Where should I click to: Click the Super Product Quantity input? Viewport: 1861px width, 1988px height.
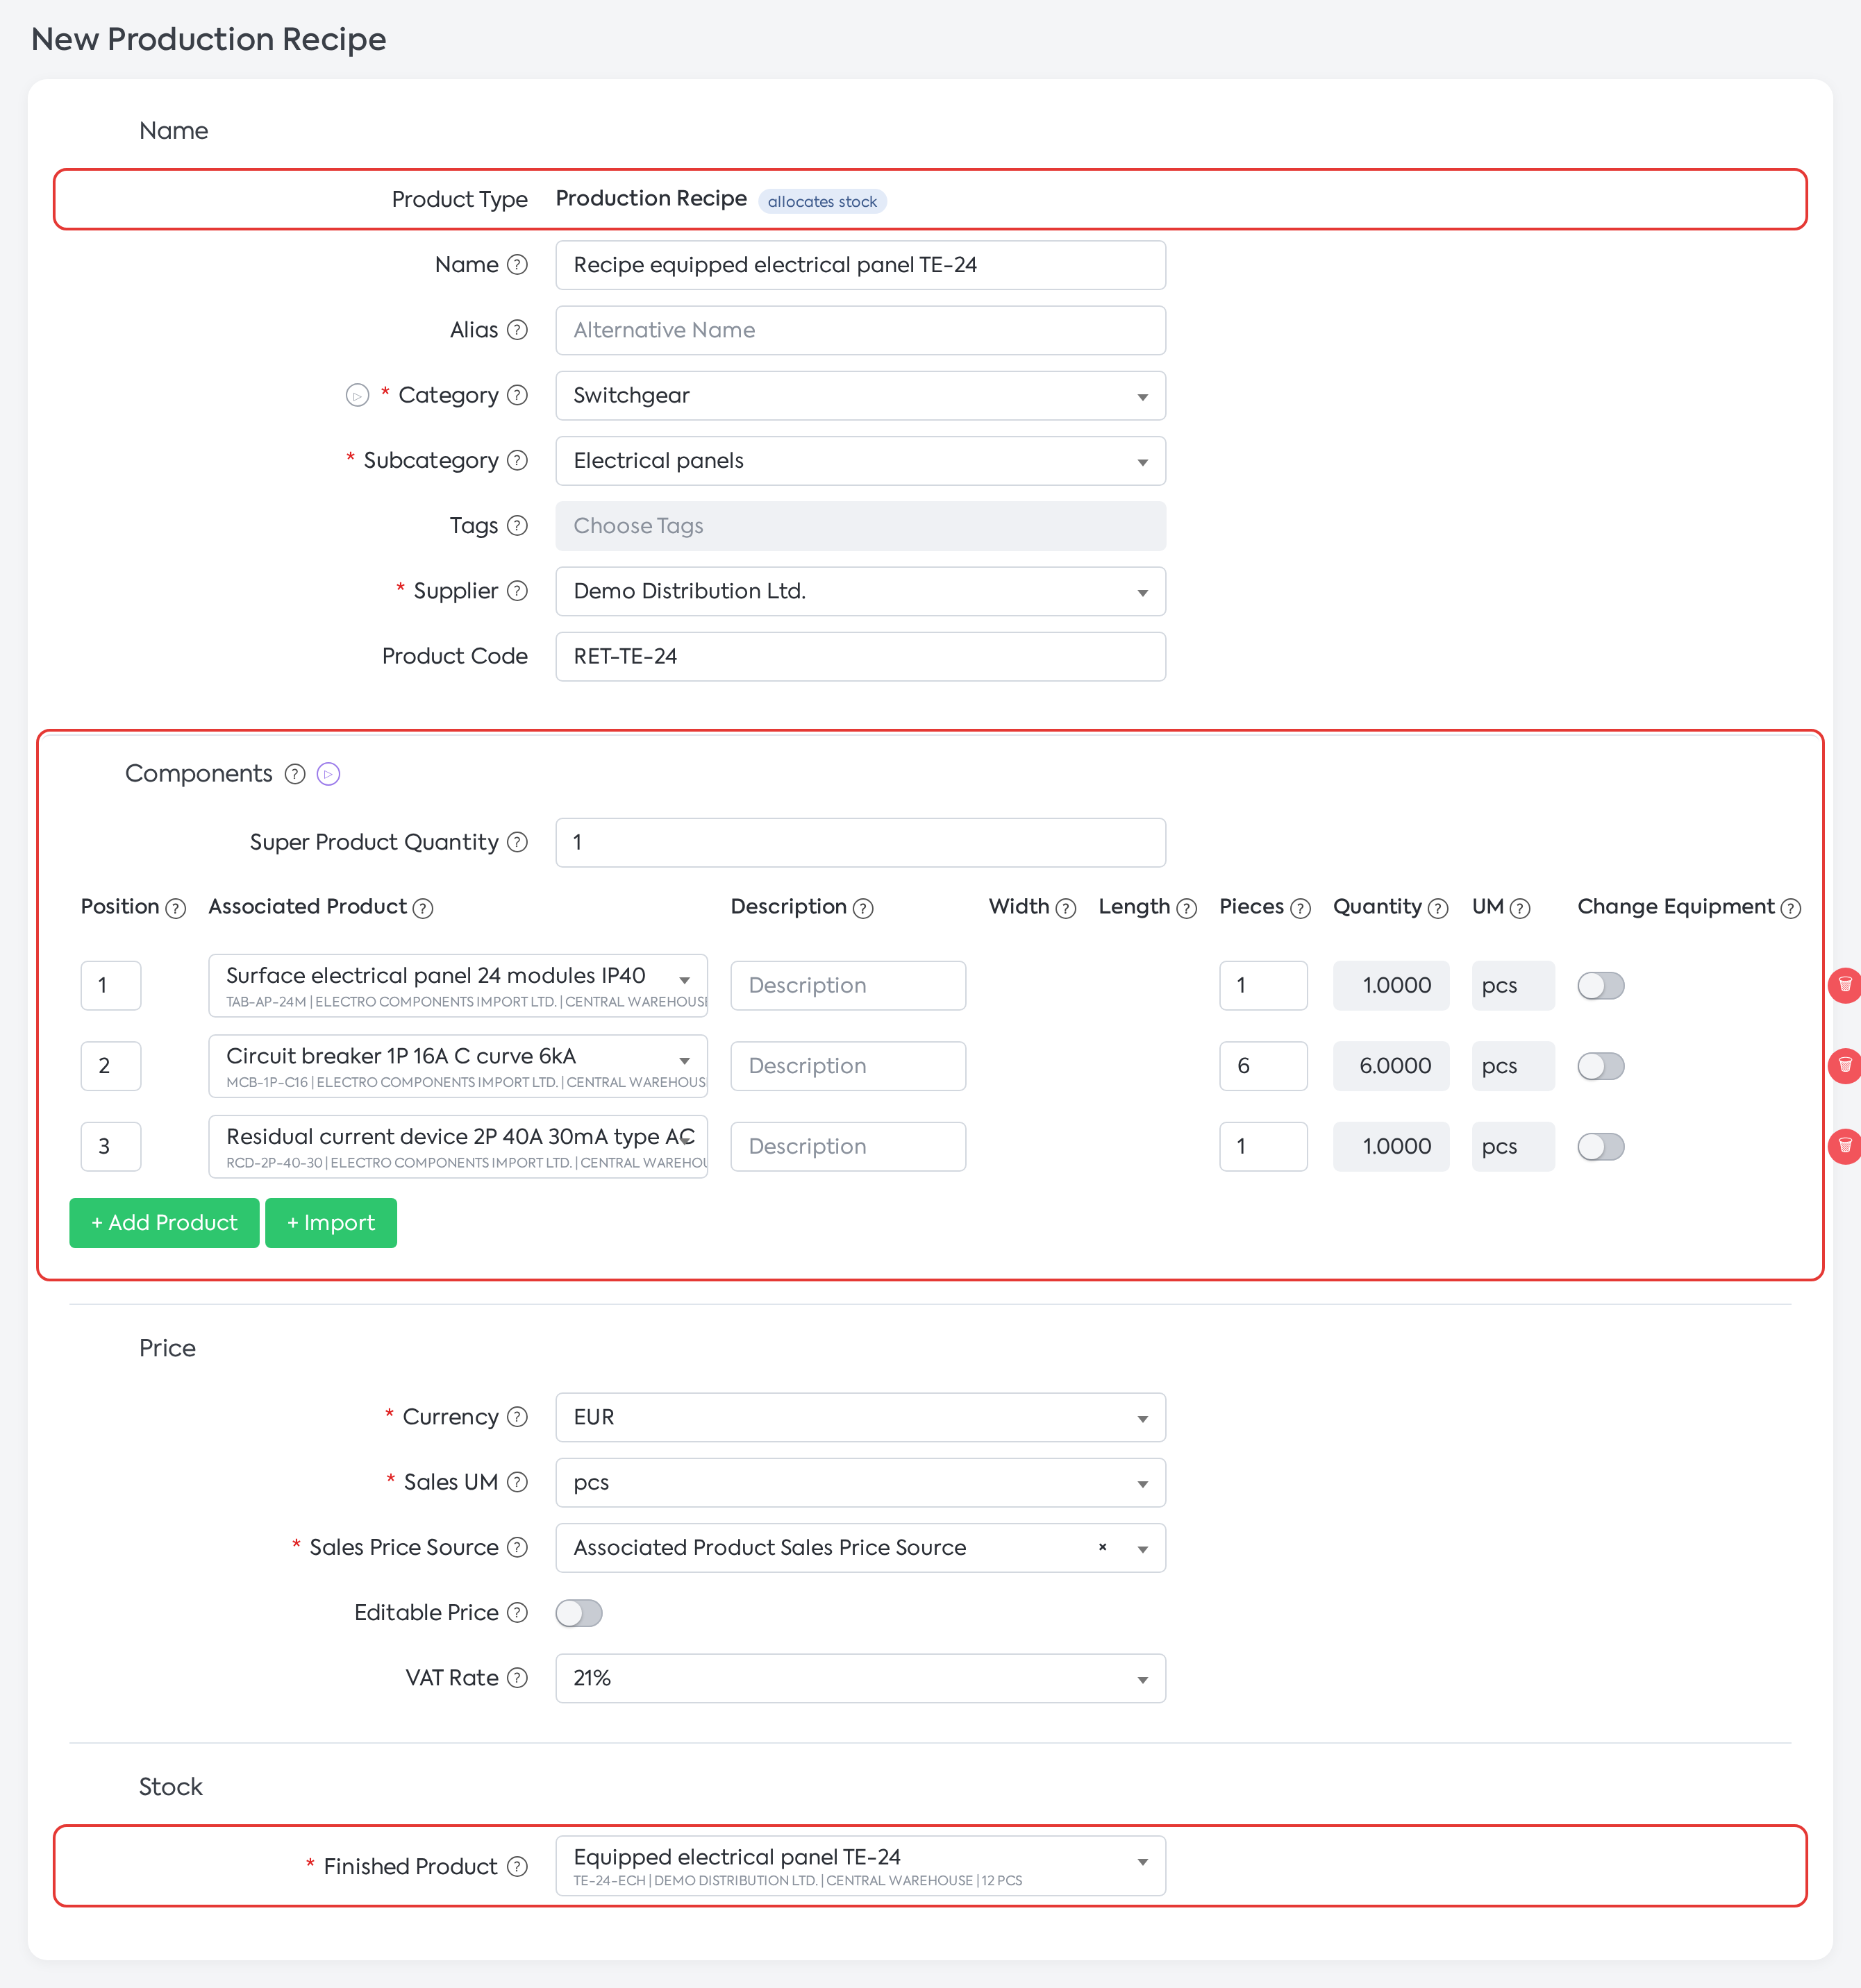[860, 843]
